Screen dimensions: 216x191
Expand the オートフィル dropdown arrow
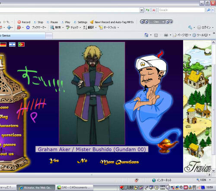pyautogui.click(x=118, y=28)
